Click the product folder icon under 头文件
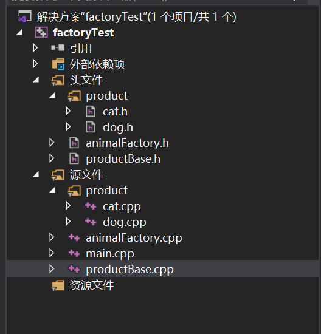The width and height of the screenshot is (321, 334). (x=74, y=96)
